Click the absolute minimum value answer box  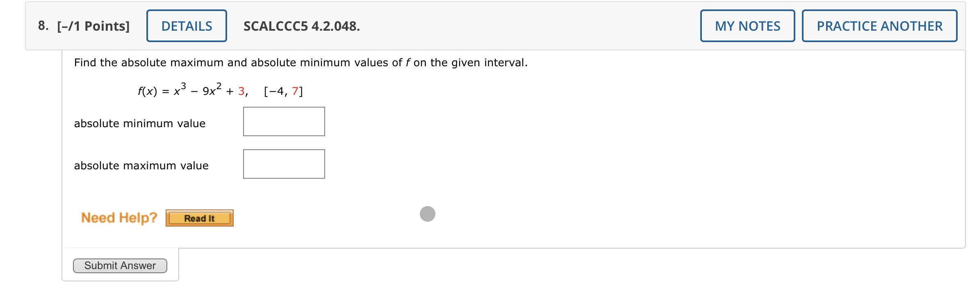[x=284, y=121]
